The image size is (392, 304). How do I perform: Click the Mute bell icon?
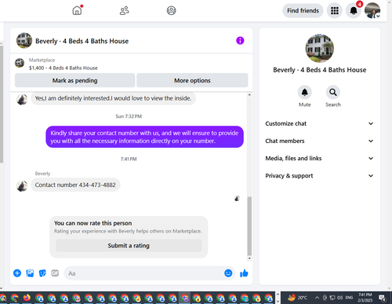(x=305, y=92)
